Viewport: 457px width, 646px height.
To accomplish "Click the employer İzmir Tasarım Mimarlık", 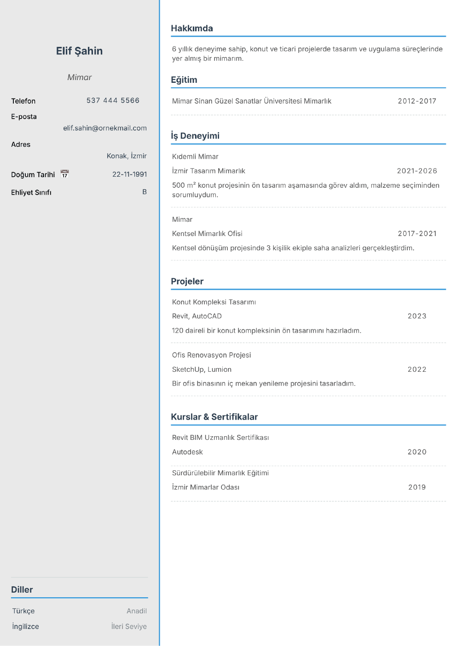I will pyautogui.click(x=208, y=171).
